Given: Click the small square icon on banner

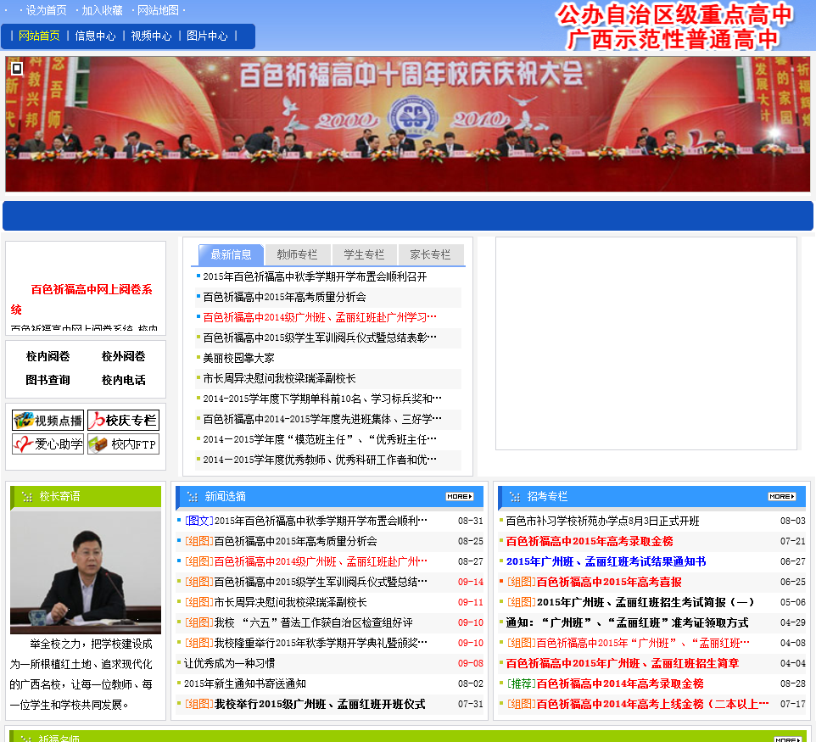Looking at the screenshot, I should pyautogui.click(x=17, y=68).
